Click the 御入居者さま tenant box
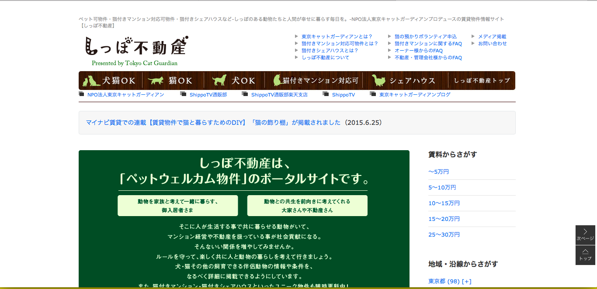This screenshot has width=597, height=289. 178,206
